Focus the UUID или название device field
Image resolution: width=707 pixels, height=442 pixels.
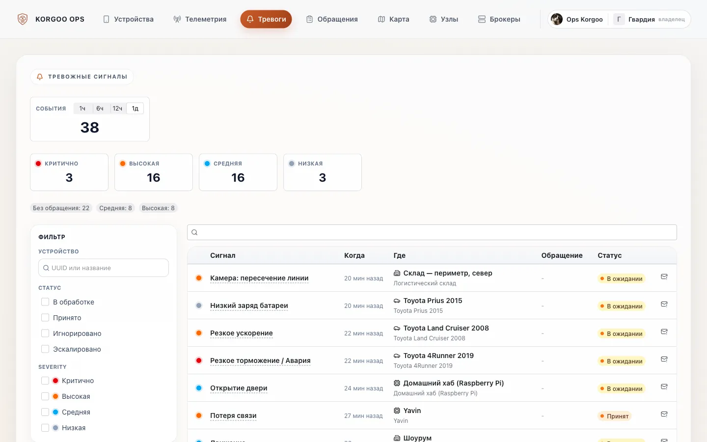[104, 268]
